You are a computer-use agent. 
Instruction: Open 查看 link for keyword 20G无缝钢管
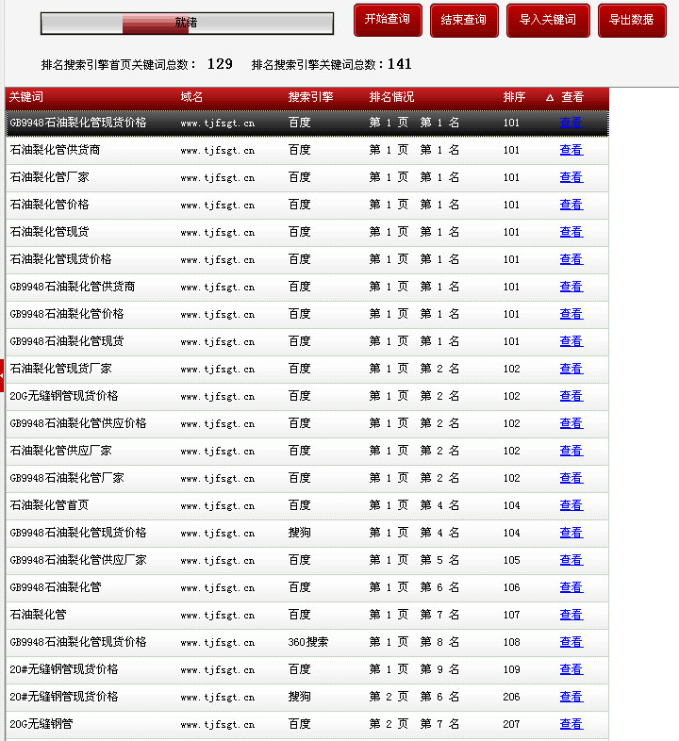click(x=571, y=724)
